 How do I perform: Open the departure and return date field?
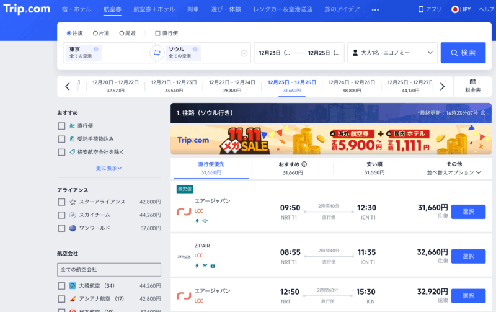[x=299, y=53]
